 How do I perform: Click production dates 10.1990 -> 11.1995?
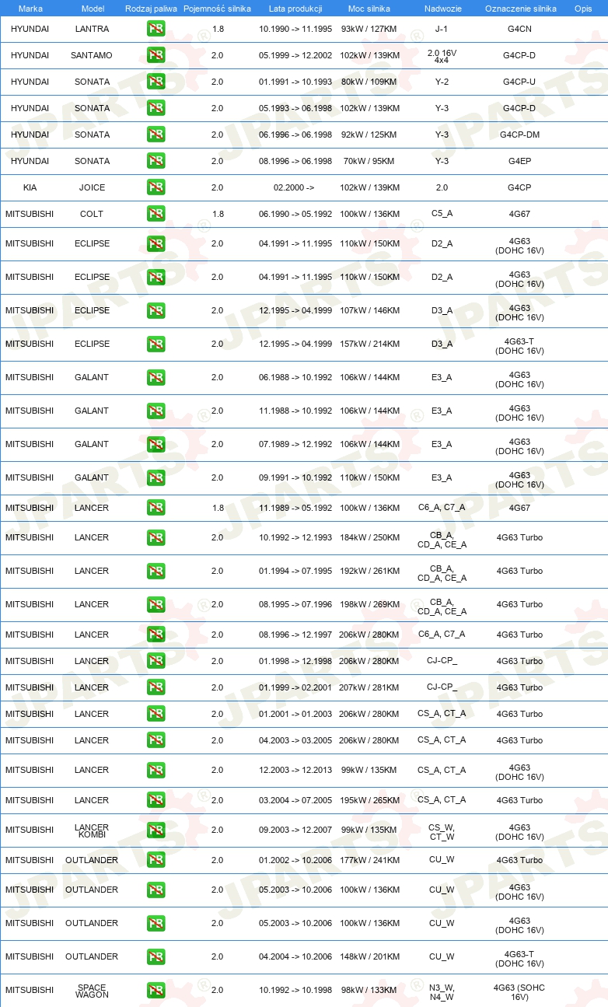coord(295,29)
